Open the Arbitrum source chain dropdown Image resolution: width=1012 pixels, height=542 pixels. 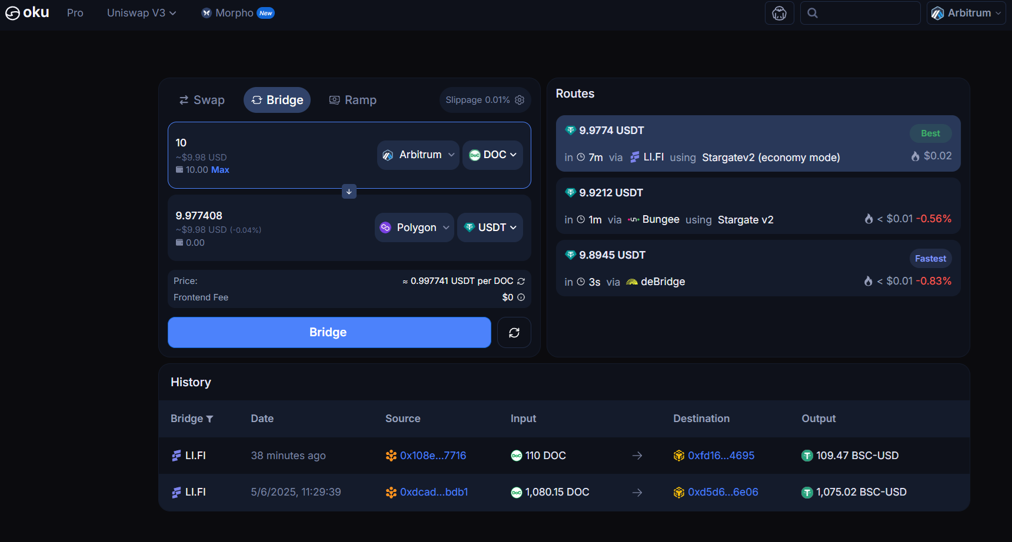point(418,155)
